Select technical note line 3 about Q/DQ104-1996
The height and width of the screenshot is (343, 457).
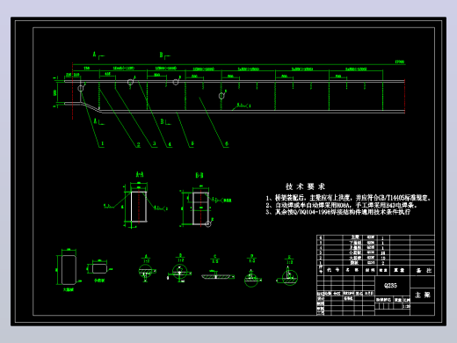(337, 212)
